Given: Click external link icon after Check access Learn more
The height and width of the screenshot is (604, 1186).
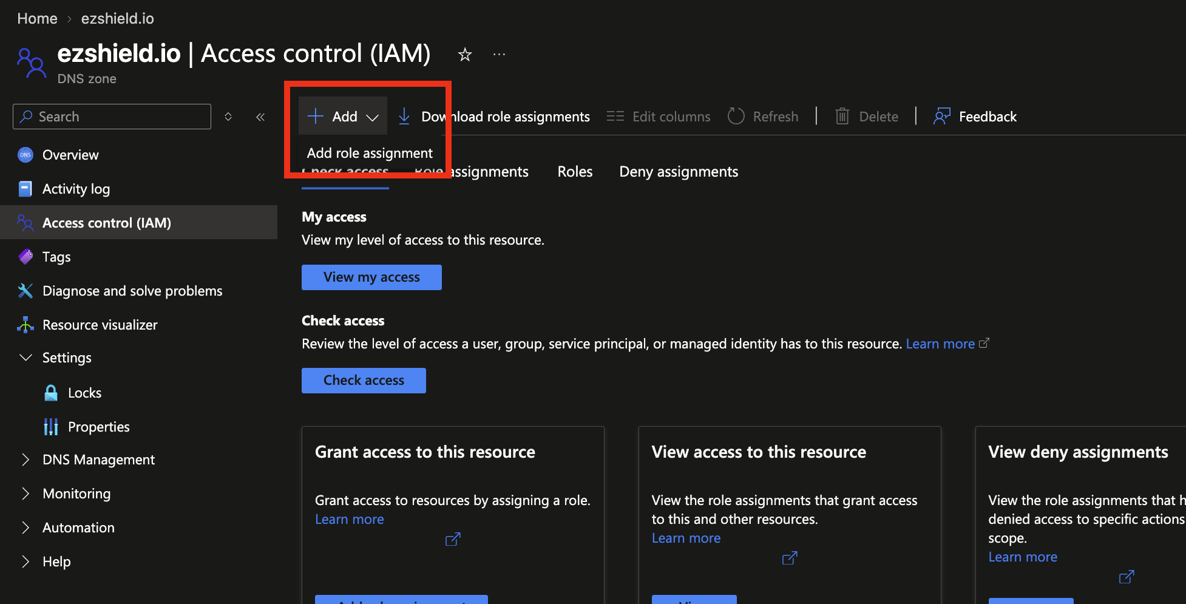Looking at the screenshot, I should coord(984,343).
